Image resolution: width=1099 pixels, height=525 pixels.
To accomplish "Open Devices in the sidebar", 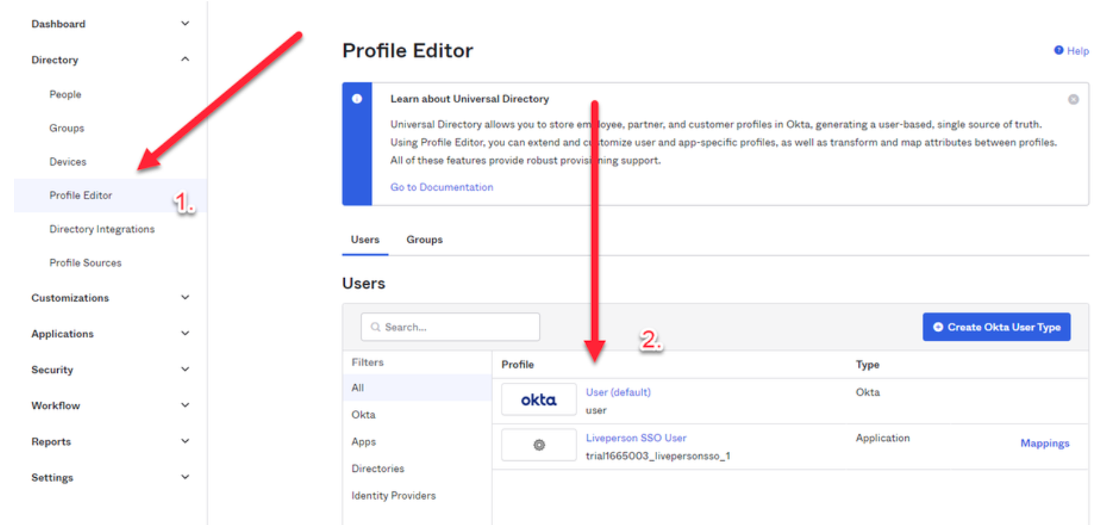I will tap(68, 162).
